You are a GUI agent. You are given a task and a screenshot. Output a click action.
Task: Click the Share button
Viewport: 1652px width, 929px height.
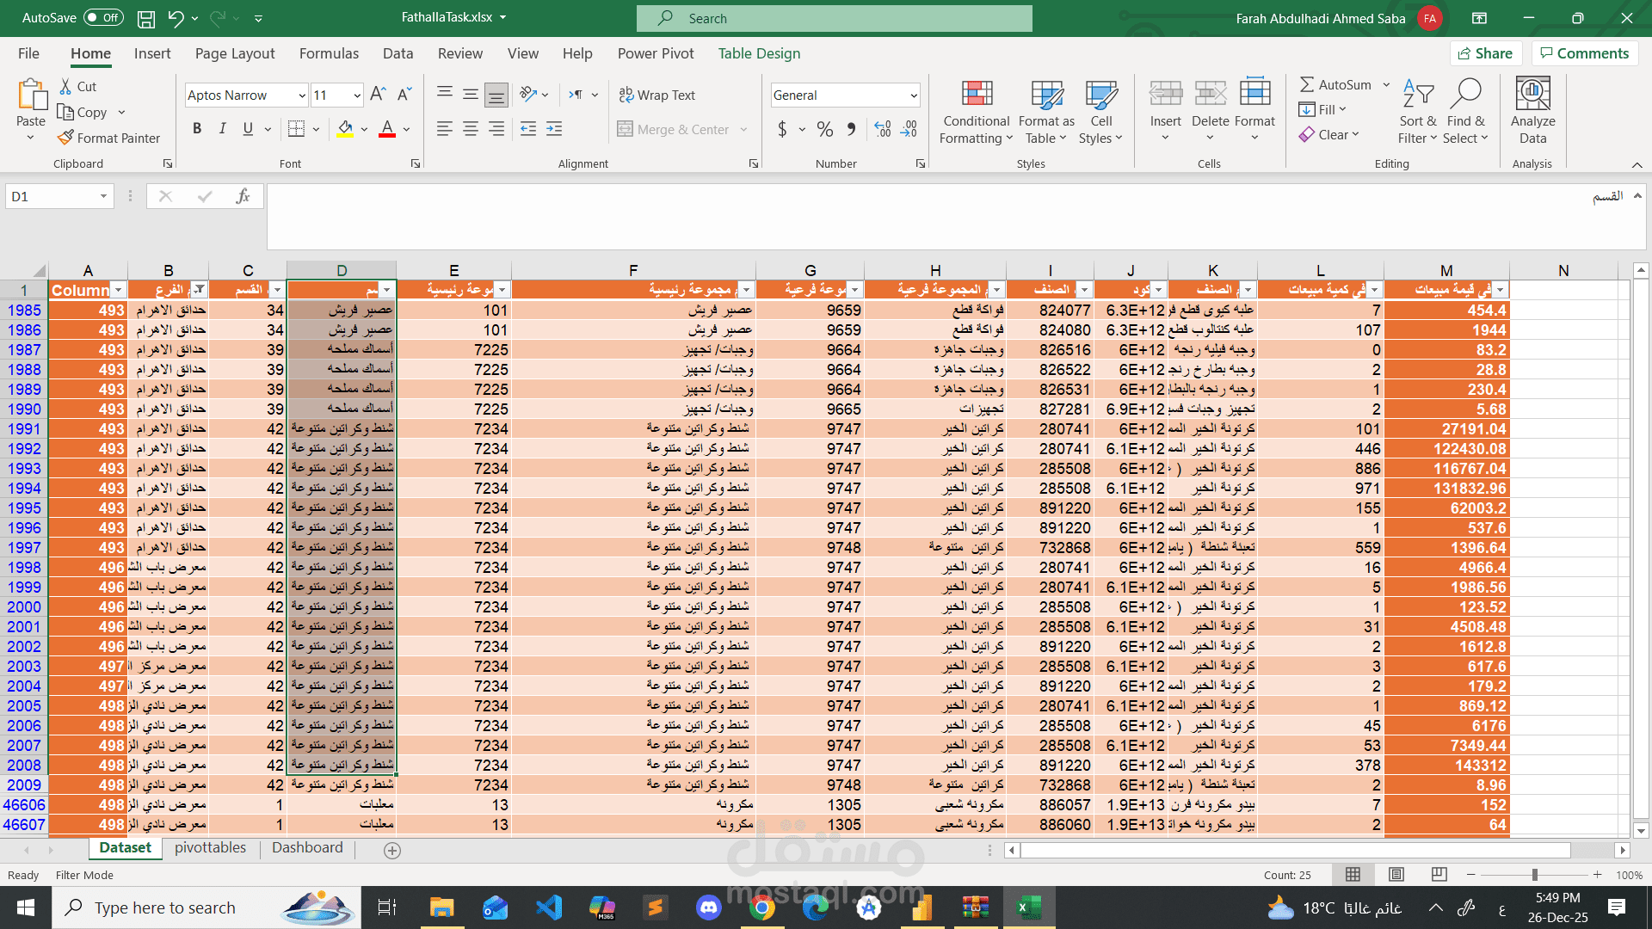tap(1485, 53)
